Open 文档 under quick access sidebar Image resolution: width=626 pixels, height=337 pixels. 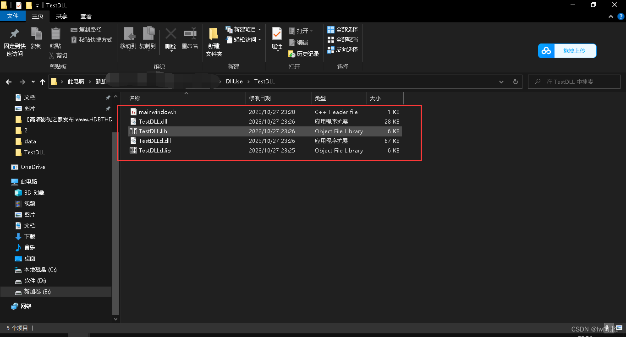tap(29, 98)
